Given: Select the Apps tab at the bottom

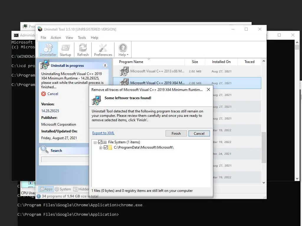Looking at the screenshot, I should tap(46, 189).
